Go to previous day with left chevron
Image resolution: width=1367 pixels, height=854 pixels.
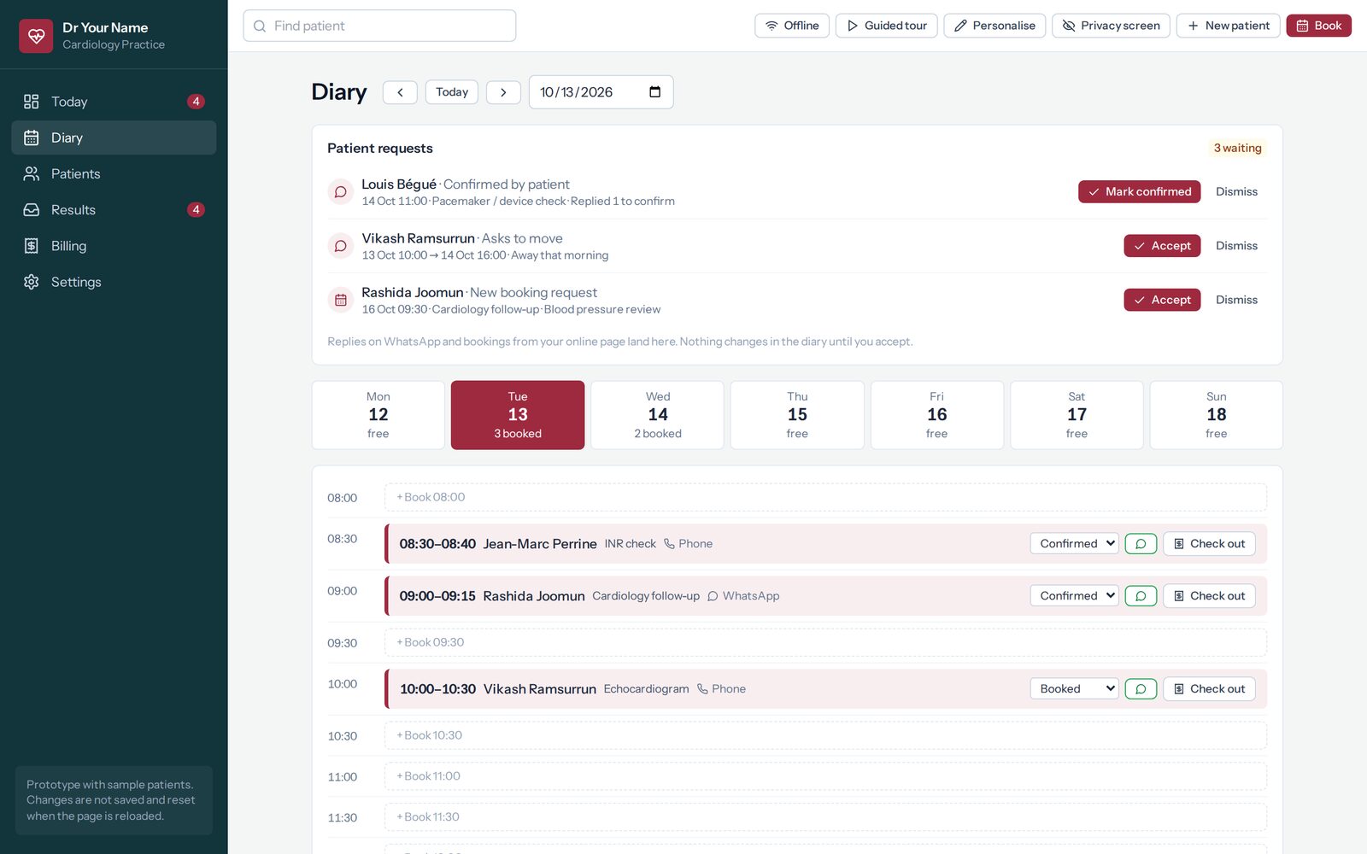(400, 92)
